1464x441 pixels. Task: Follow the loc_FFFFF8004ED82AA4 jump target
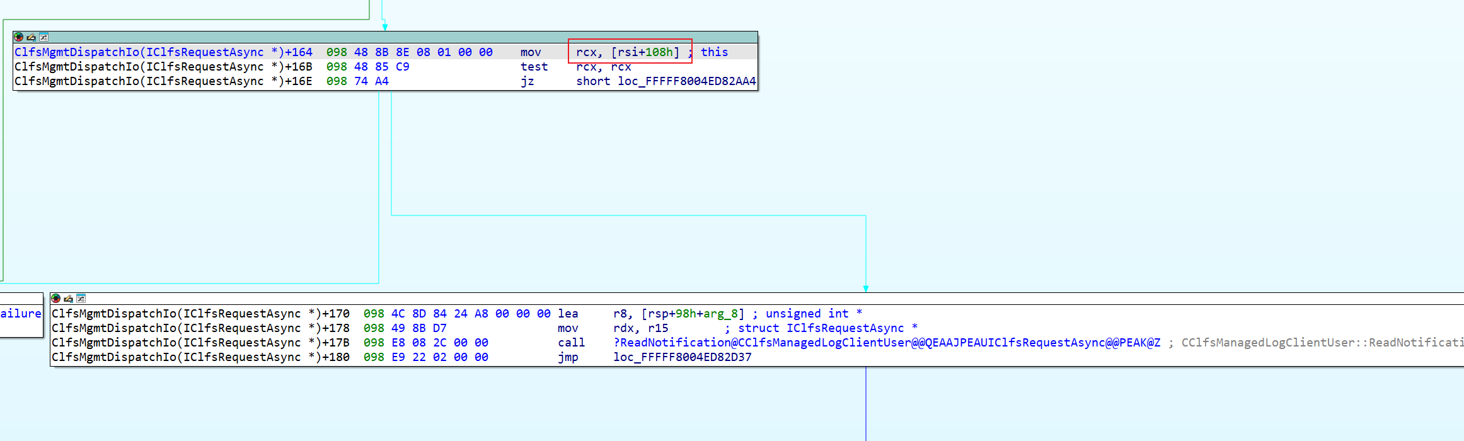[x=686, y=81]
